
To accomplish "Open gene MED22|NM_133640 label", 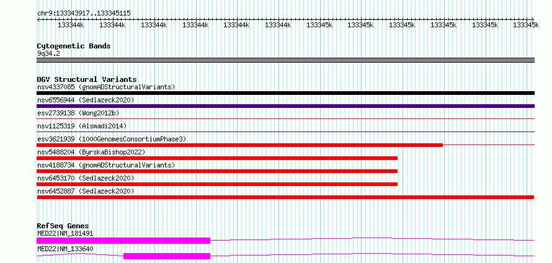I will 65,249.
